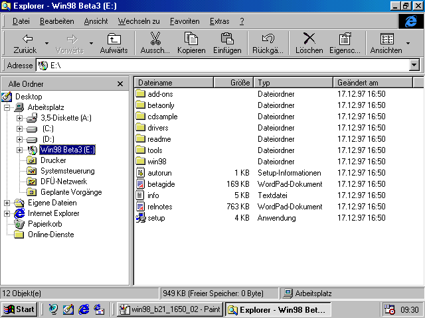Open the Bearbeiten menu
The width and height of the screenshot is (425, 318).
(x=57, y=21)
